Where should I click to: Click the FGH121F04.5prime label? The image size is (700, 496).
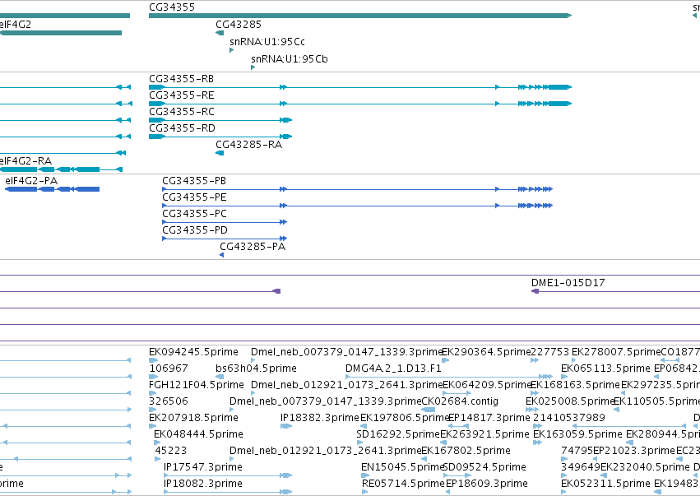(197, 385)
